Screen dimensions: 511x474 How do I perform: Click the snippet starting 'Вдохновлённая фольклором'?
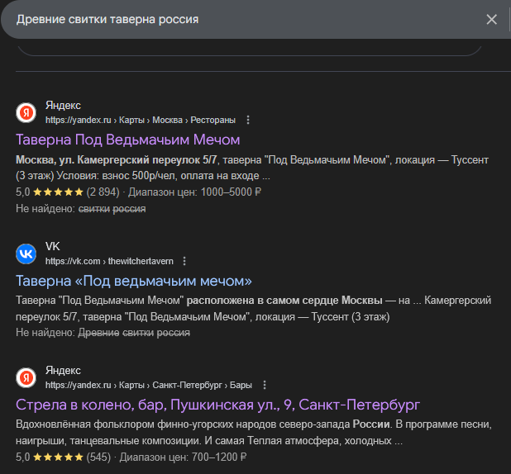254,433
